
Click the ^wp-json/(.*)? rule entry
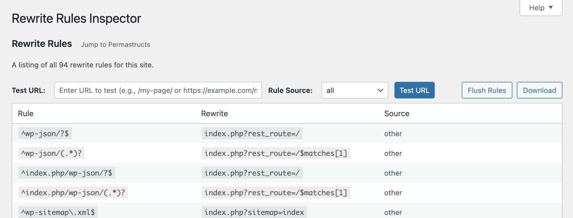(x=51, y=153)
